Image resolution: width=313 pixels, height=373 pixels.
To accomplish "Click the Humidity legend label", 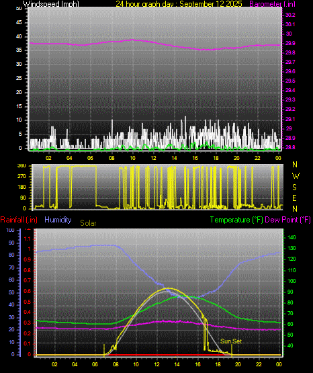I will point(58,220).
